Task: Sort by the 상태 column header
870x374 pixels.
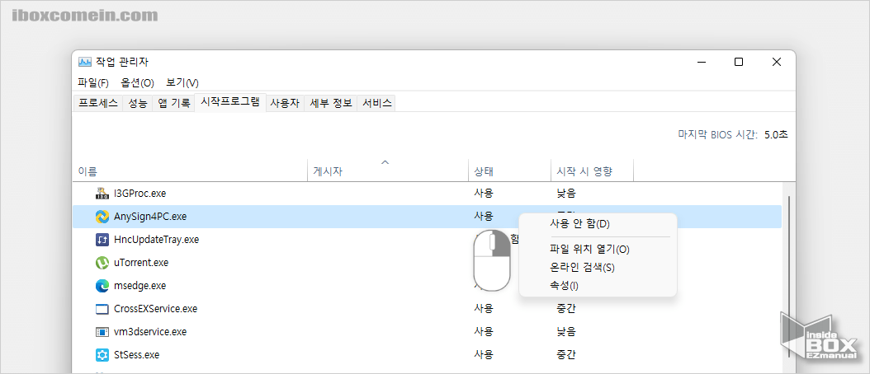Action: (x=509, y=171)
